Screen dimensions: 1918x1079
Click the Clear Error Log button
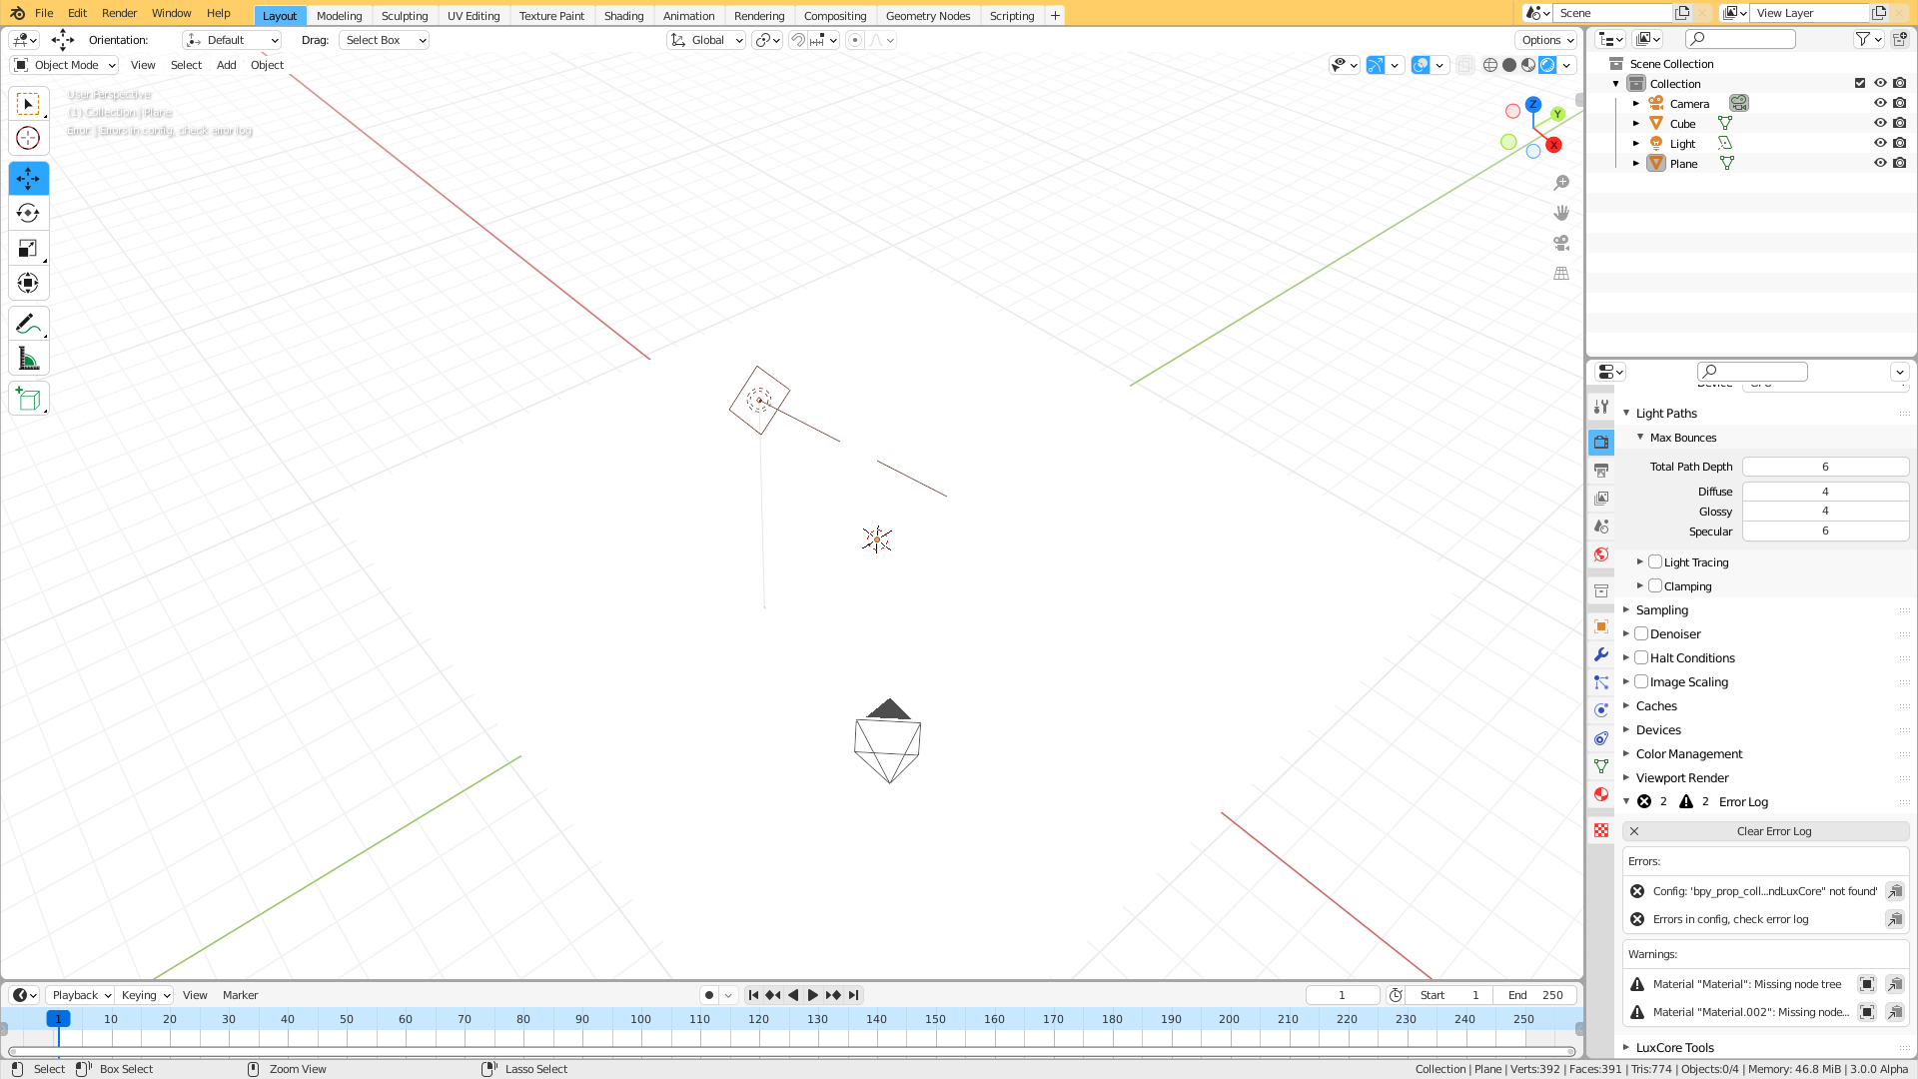coord(1765,831)
